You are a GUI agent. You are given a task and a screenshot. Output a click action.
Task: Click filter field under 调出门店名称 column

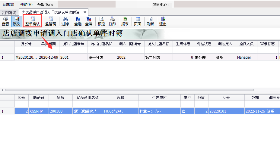(102, 50)
